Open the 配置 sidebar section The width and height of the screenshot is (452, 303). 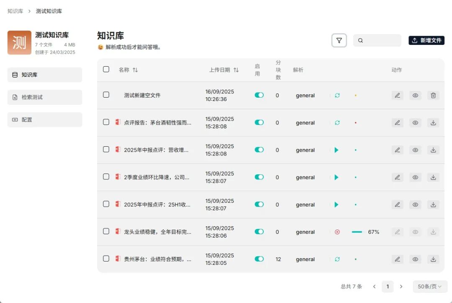(44, 119)
